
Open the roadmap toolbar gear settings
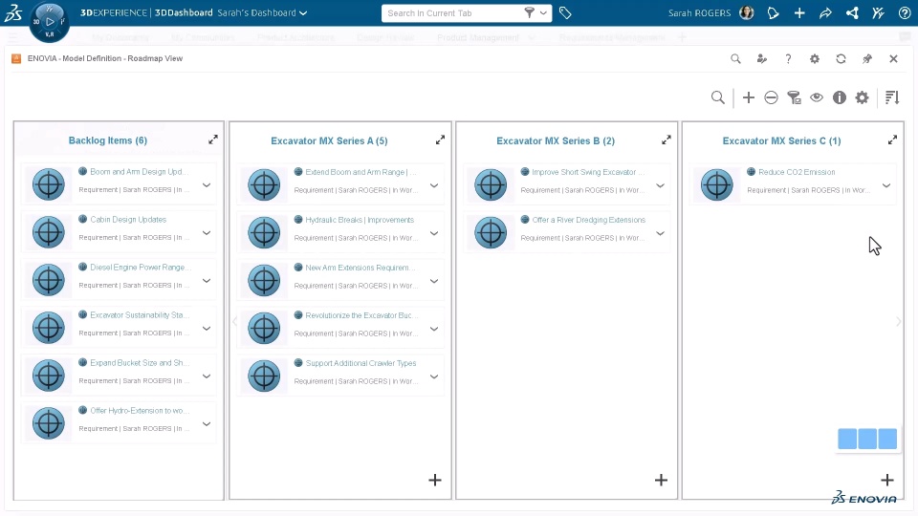(x=862, y=97)
